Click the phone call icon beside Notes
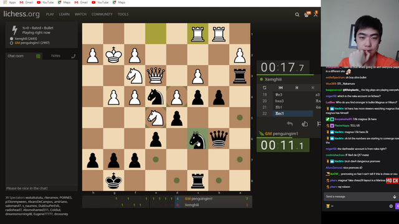Image resolution: width=399 pixels, height=224 pixels. click(x=74, y=56)
